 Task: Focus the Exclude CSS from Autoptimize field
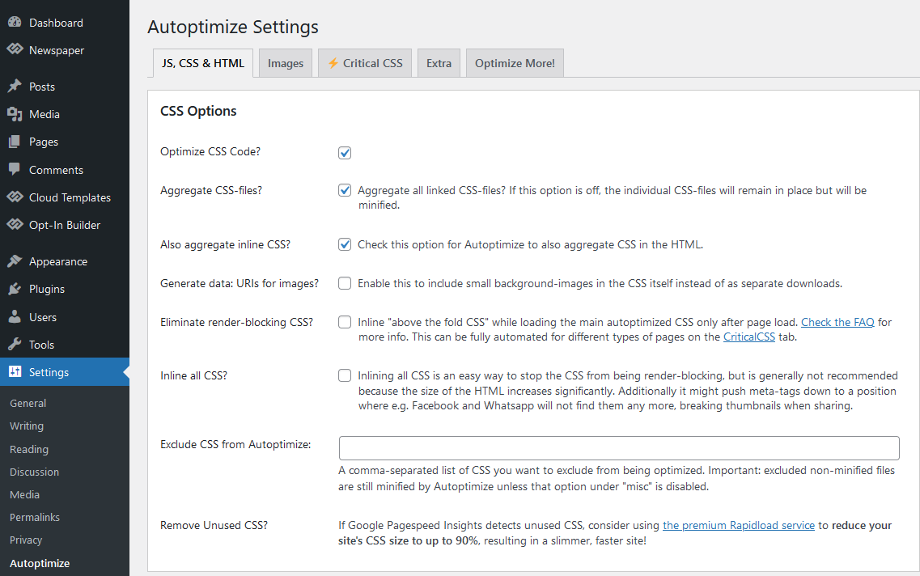(618, 448)
